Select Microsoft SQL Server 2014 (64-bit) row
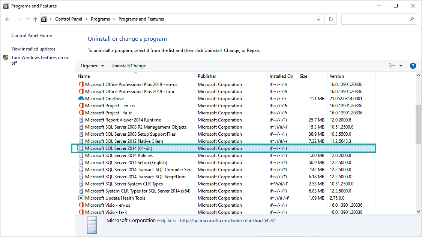The width and height of the screenshot is (422, 237). tap(226, 148)
